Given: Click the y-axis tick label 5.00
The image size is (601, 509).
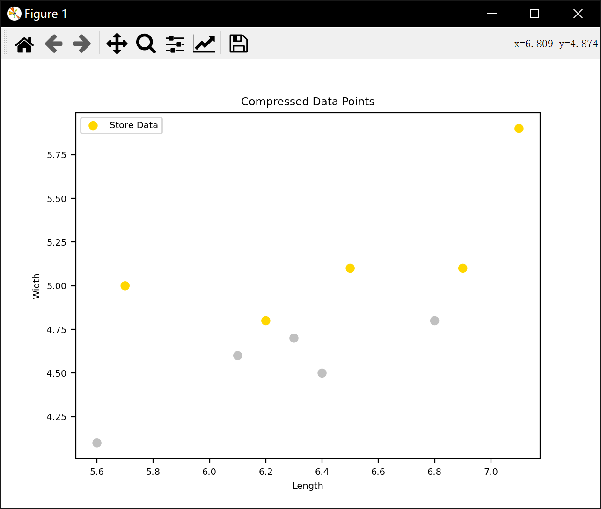Looking at the screenshot, I should coord(56,286).
